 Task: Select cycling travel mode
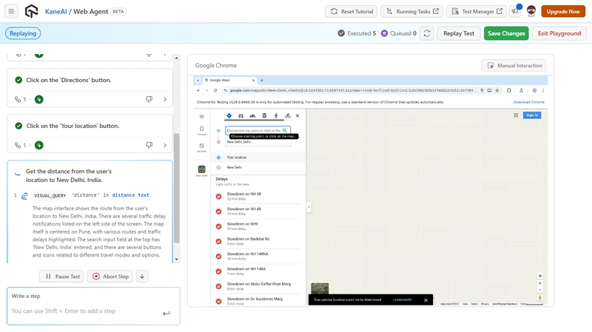point(288,116)
